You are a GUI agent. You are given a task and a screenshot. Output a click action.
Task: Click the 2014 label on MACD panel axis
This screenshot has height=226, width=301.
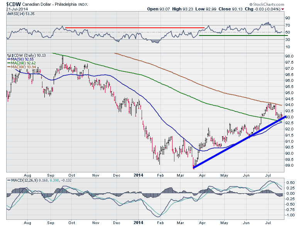point(139,223)
